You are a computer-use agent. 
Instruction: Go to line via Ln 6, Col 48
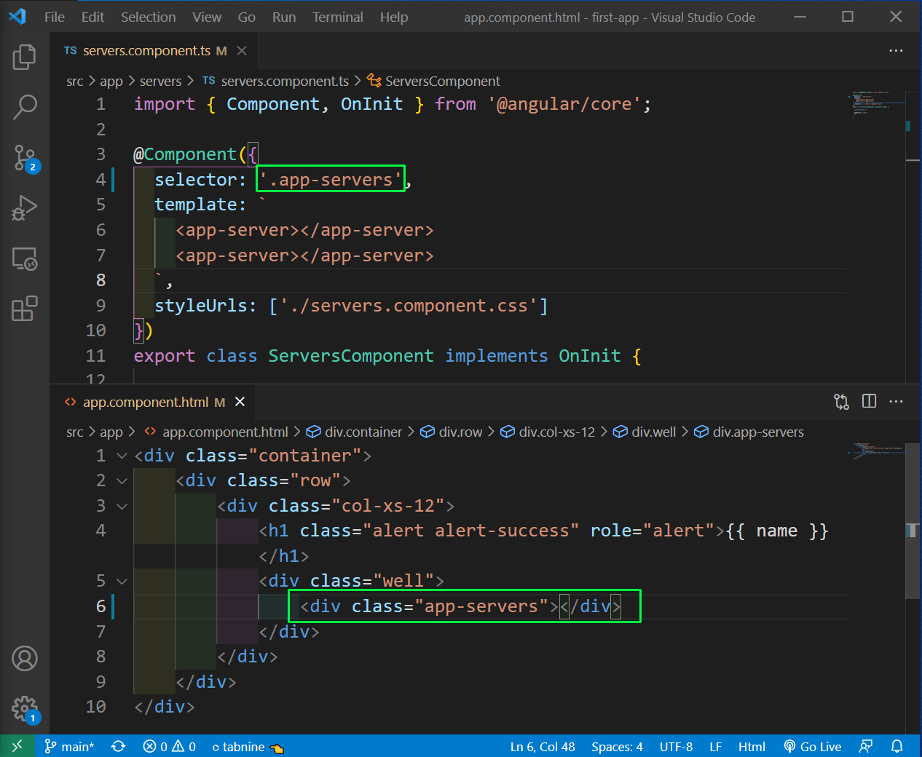[543, 747]
